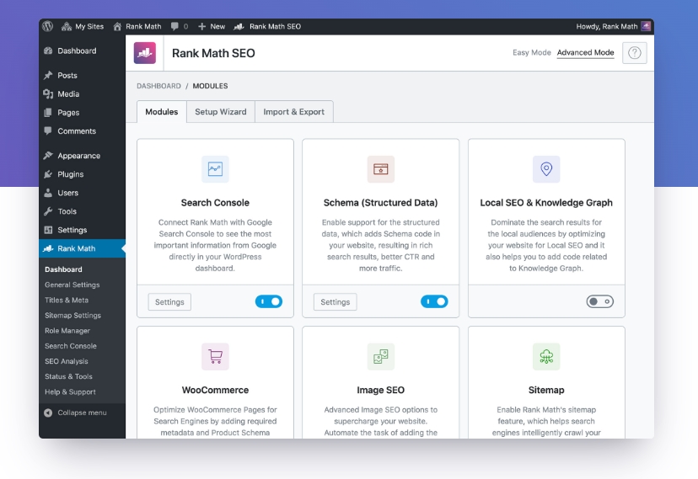This screenshot has height=479, width=698.
Task: Click the My Sites icon in the admin bar
Action: [67, 27]
